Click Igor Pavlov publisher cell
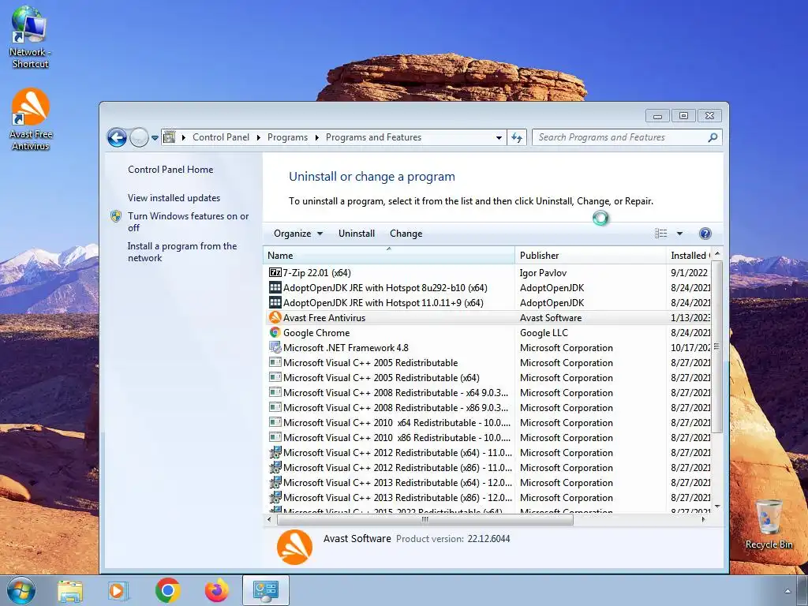The image size is (808, 606). click(543, 272)
